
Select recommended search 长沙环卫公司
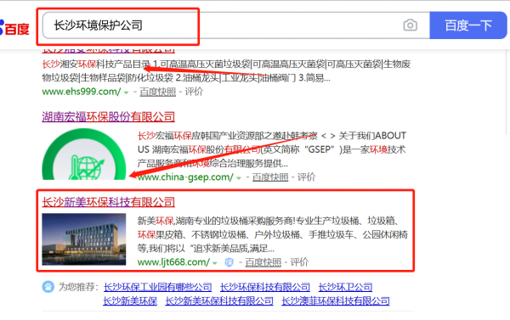coord(345,287)
